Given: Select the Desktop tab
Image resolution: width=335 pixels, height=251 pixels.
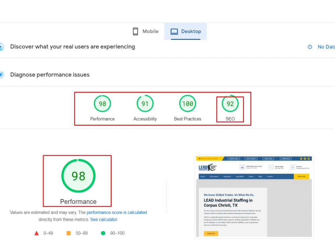Looking at the screenshot, I should pos(186,31).
